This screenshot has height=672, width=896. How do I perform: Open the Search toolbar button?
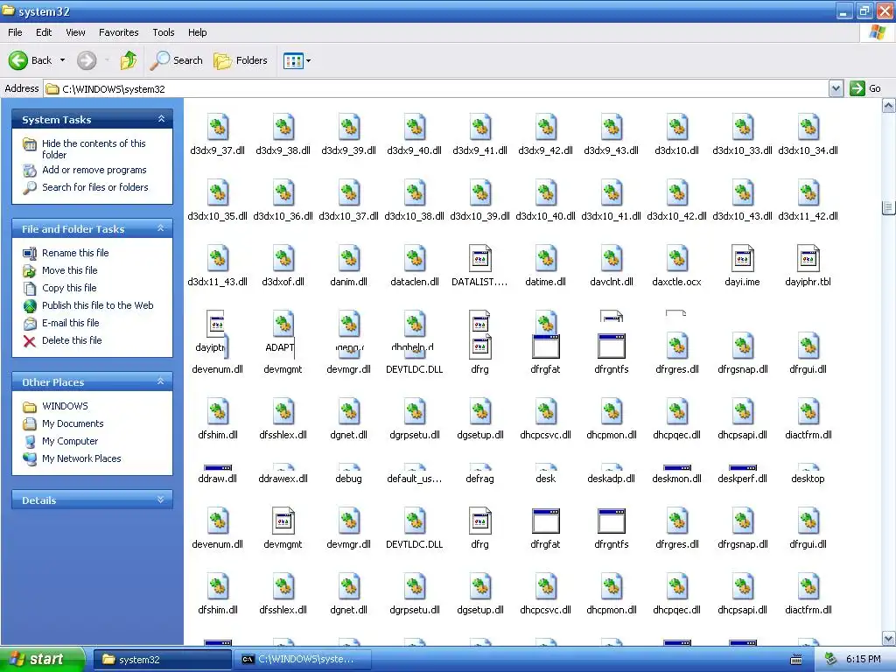pos(176,60)
